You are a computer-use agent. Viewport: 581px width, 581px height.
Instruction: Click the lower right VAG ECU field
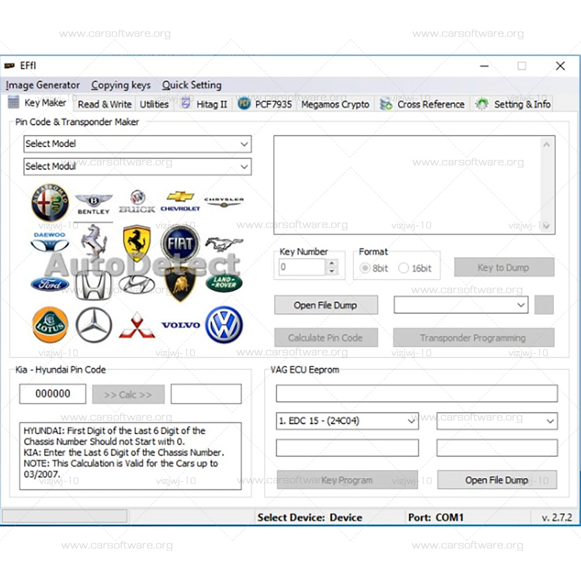pyautogui.click(x=497, y=447)
